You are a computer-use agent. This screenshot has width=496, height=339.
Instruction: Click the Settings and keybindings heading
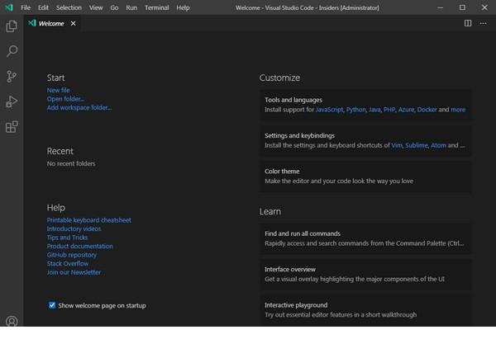tap(299, 136)
